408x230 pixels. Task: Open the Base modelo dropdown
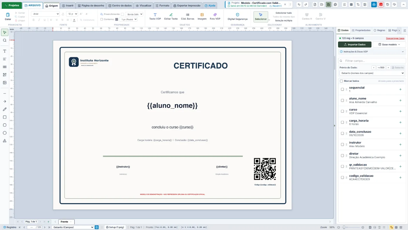coord(389,44)
